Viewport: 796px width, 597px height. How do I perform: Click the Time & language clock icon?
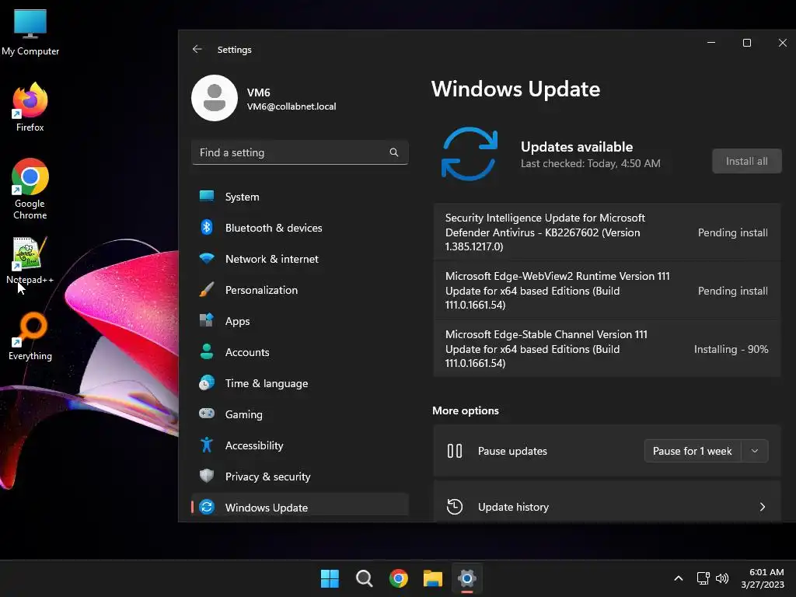207,382
